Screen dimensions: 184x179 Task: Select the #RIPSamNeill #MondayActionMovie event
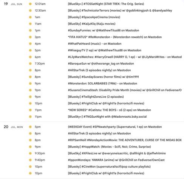[125, 140]
